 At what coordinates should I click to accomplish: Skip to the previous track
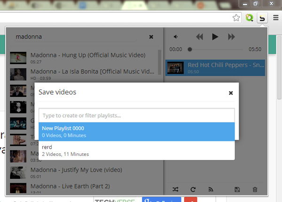[x=199, y=37]
